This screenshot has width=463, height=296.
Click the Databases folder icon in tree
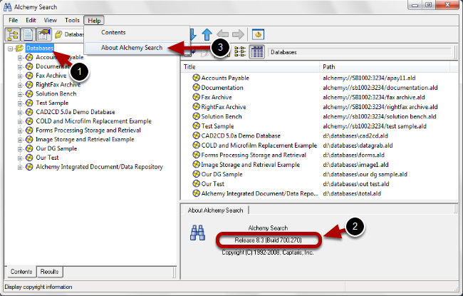point(20,48)
